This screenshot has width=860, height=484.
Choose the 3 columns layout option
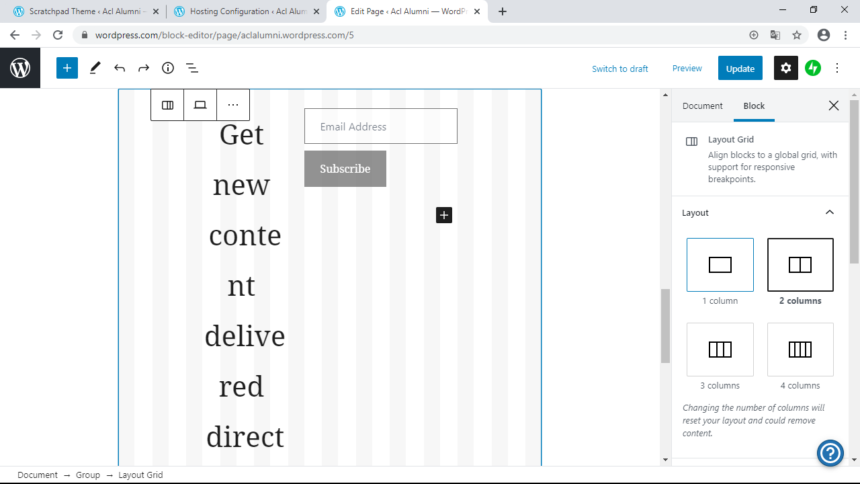point(720,350)
